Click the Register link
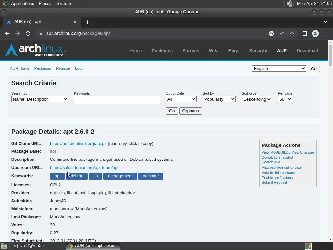This screenshot has height=250, width=333. click(x=63, y=68)
